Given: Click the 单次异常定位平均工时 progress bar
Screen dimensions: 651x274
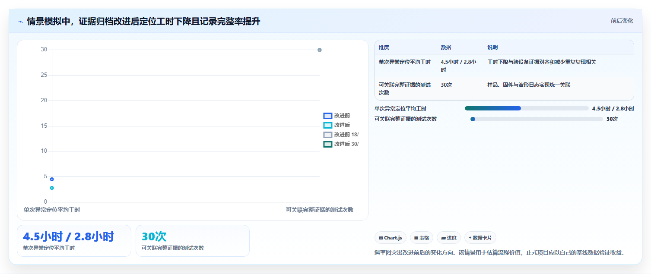Looking at the screenshot, I should pyautogui.click(x=527, y=108).
